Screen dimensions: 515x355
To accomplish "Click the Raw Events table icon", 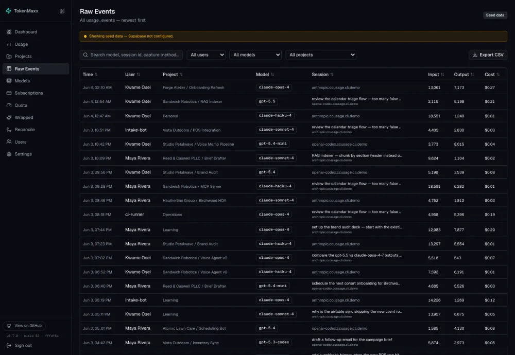I will [x=9, y=68].
